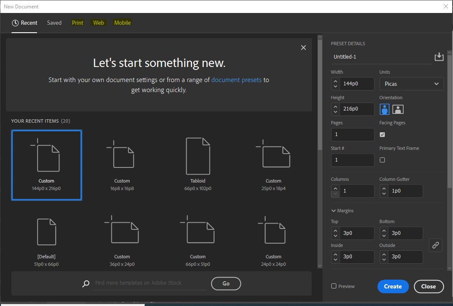Disable the Facing Pages checkbox
Image resolution: width=453 pixels, height=306 pixels.
(382, 134)
